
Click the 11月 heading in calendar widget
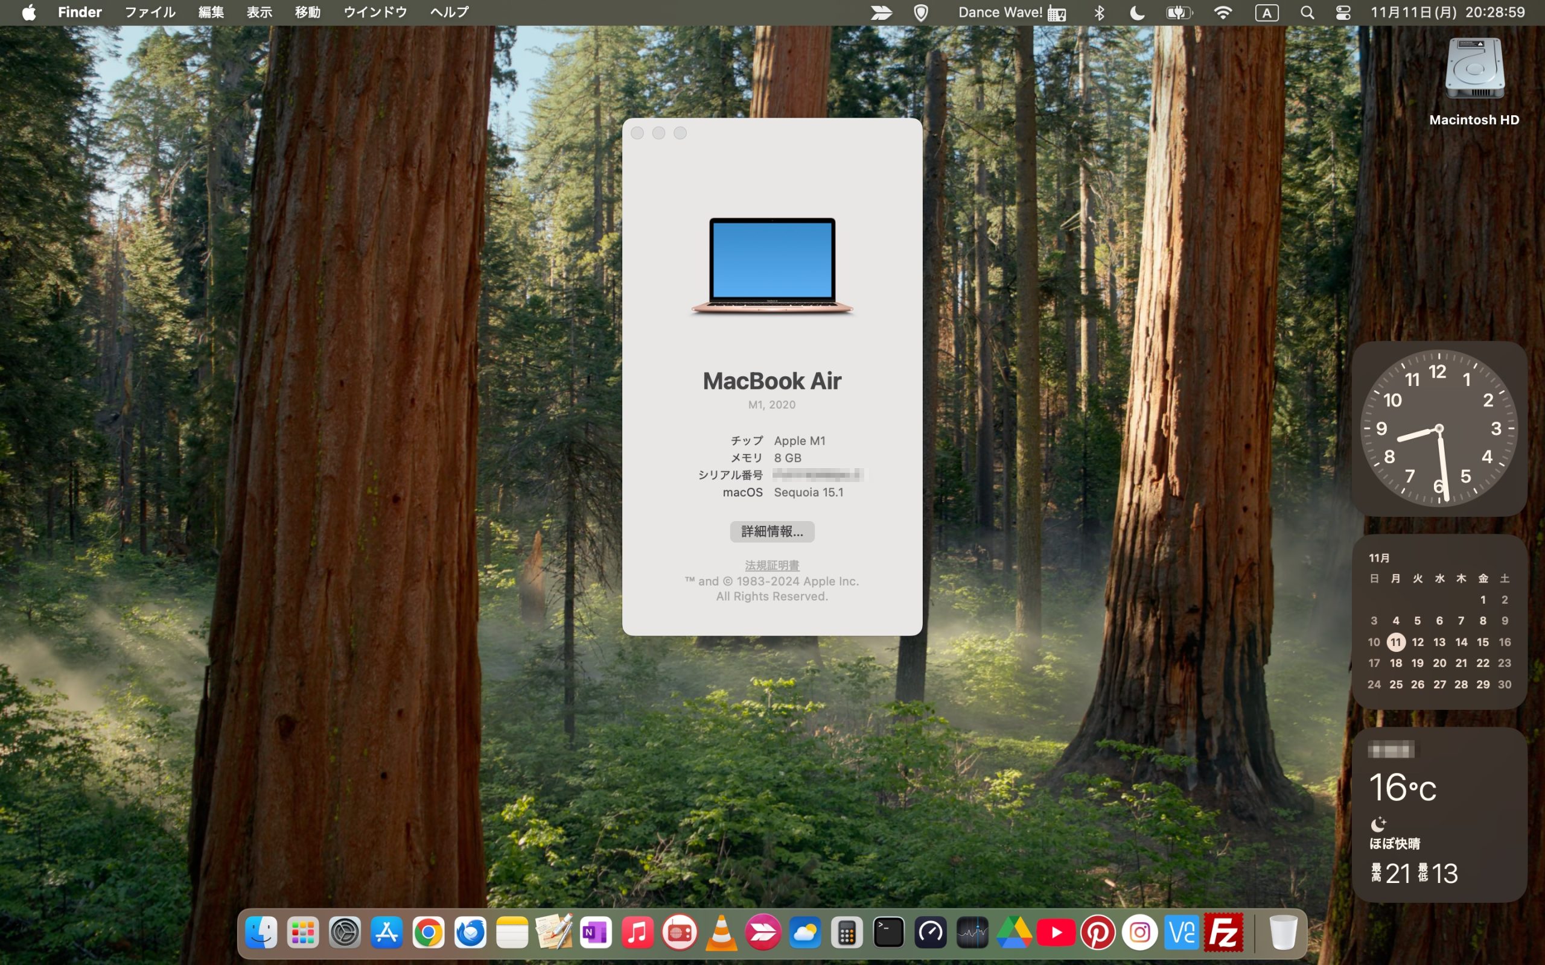1379,558
